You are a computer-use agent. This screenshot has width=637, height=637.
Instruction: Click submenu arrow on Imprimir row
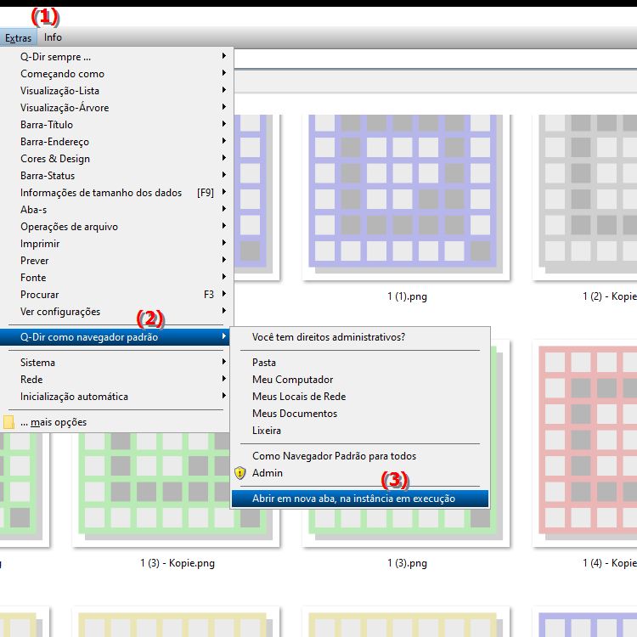(x=224, y=243)
